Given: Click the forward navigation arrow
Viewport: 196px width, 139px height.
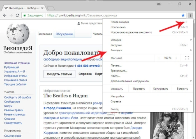Looking at the screenshot, I should 11,15.
